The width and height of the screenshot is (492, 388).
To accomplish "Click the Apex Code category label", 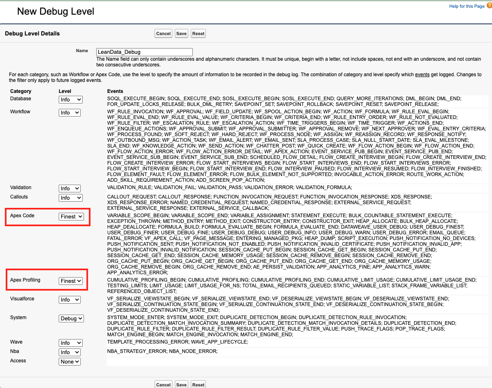I will coord(22,216).
